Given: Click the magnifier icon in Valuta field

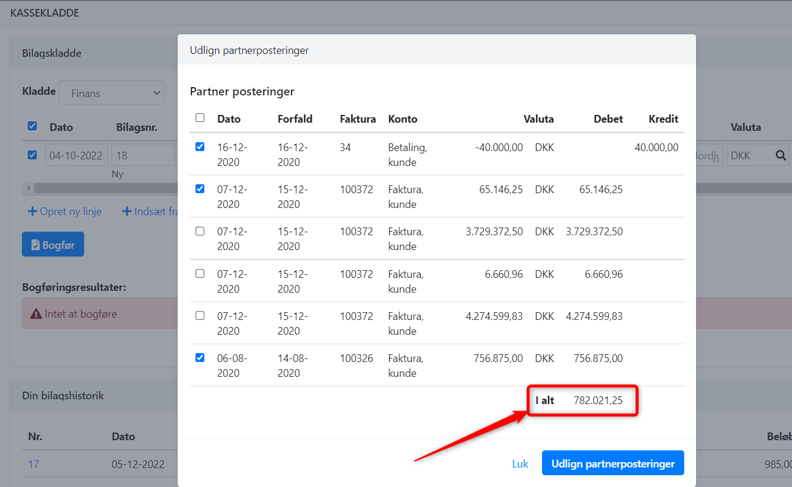Looking at the screenshot, I should (x=781, y=155).
